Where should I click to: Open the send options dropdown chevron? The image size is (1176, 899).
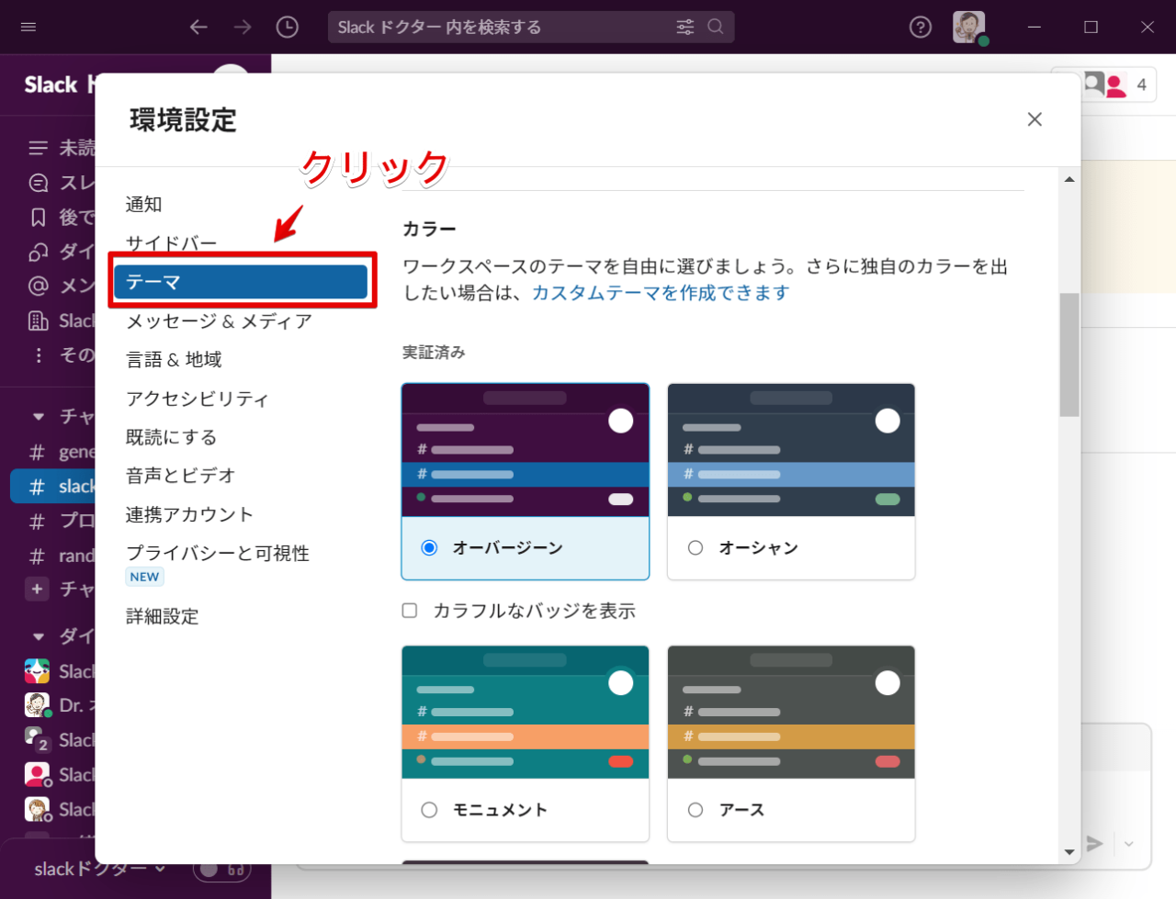pyautogui.click(x=1129, y=844)
